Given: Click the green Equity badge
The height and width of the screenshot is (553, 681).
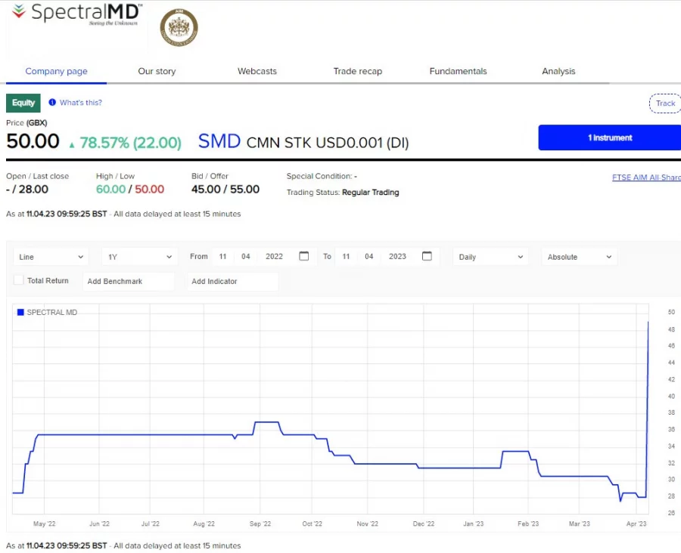Looking at the screenshot, I should click(23, 102).
